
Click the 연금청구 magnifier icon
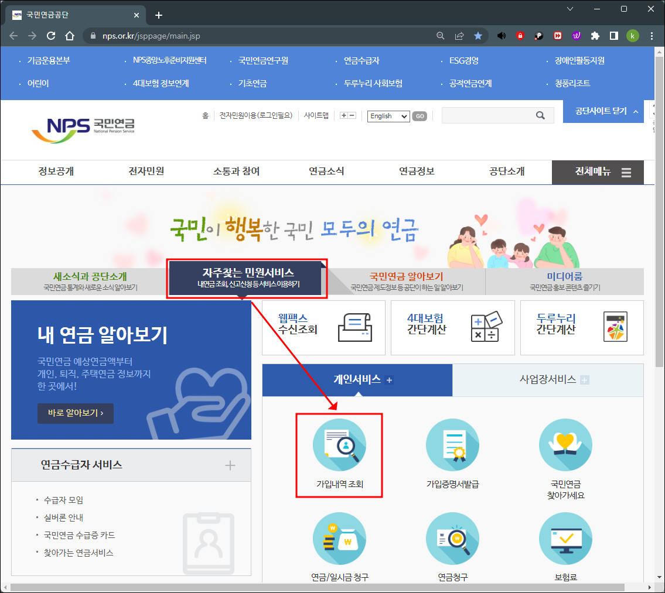(452, 539)
